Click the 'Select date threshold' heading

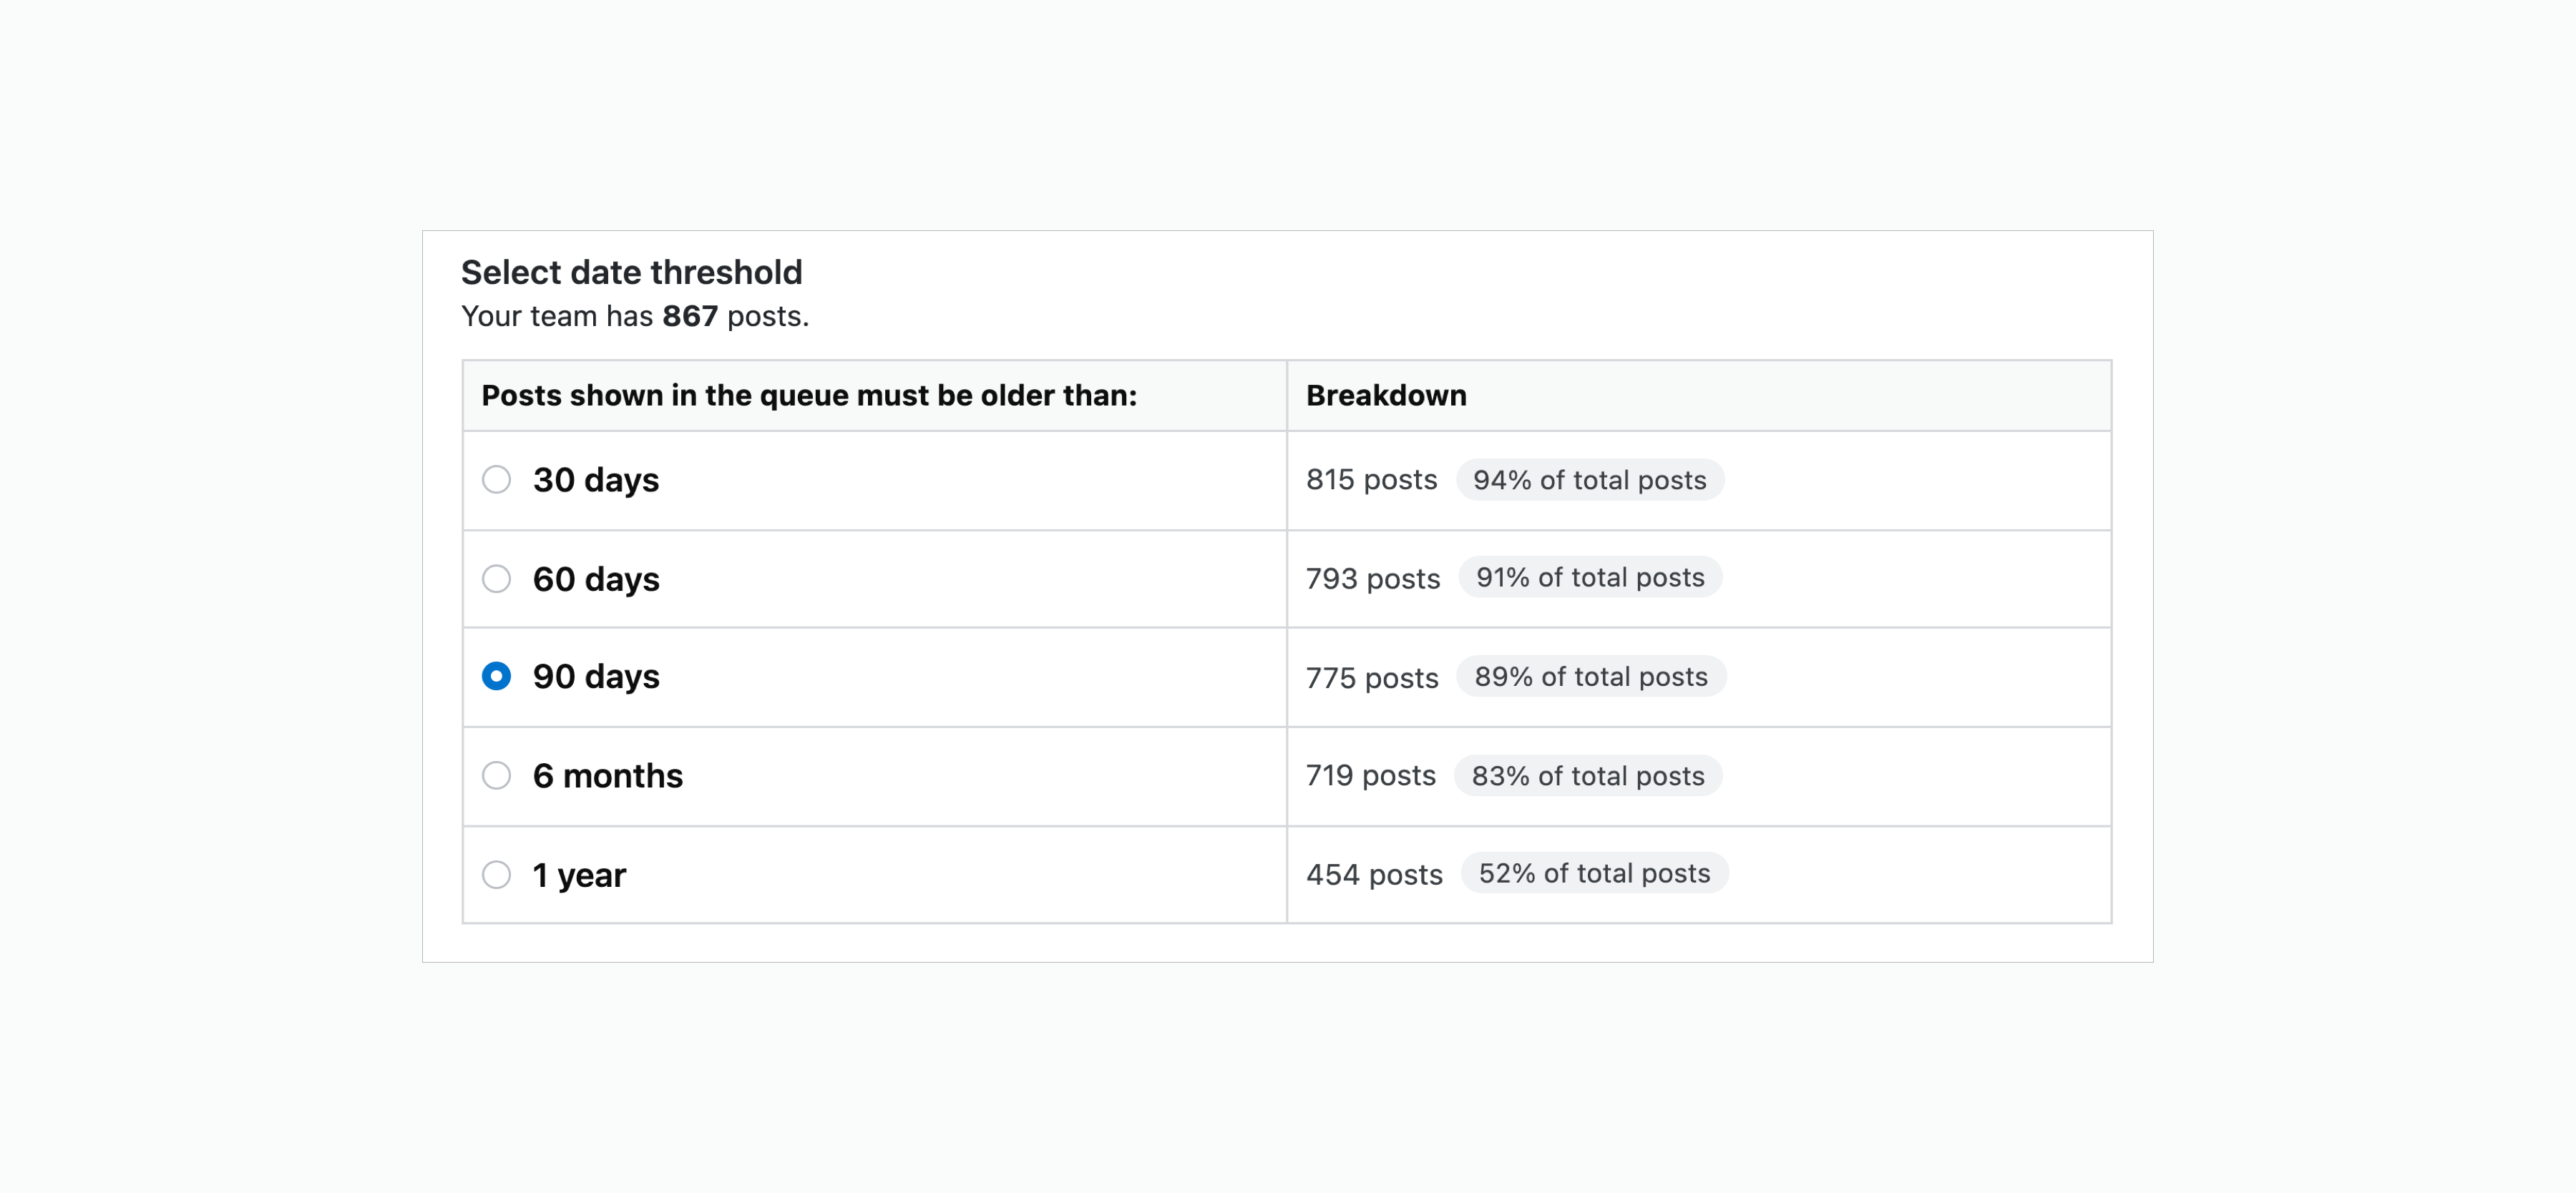(x=631, y=272)
